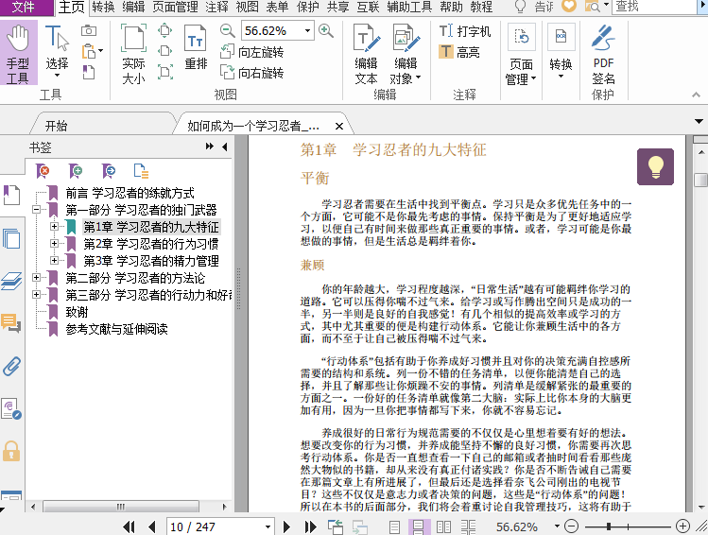Switch to facing two-page view
Image resolution: width=708 pixels, height=535 pixels.
pos(440,526)
